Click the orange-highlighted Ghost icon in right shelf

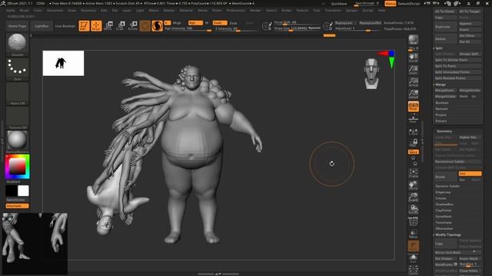coord(414,246)
